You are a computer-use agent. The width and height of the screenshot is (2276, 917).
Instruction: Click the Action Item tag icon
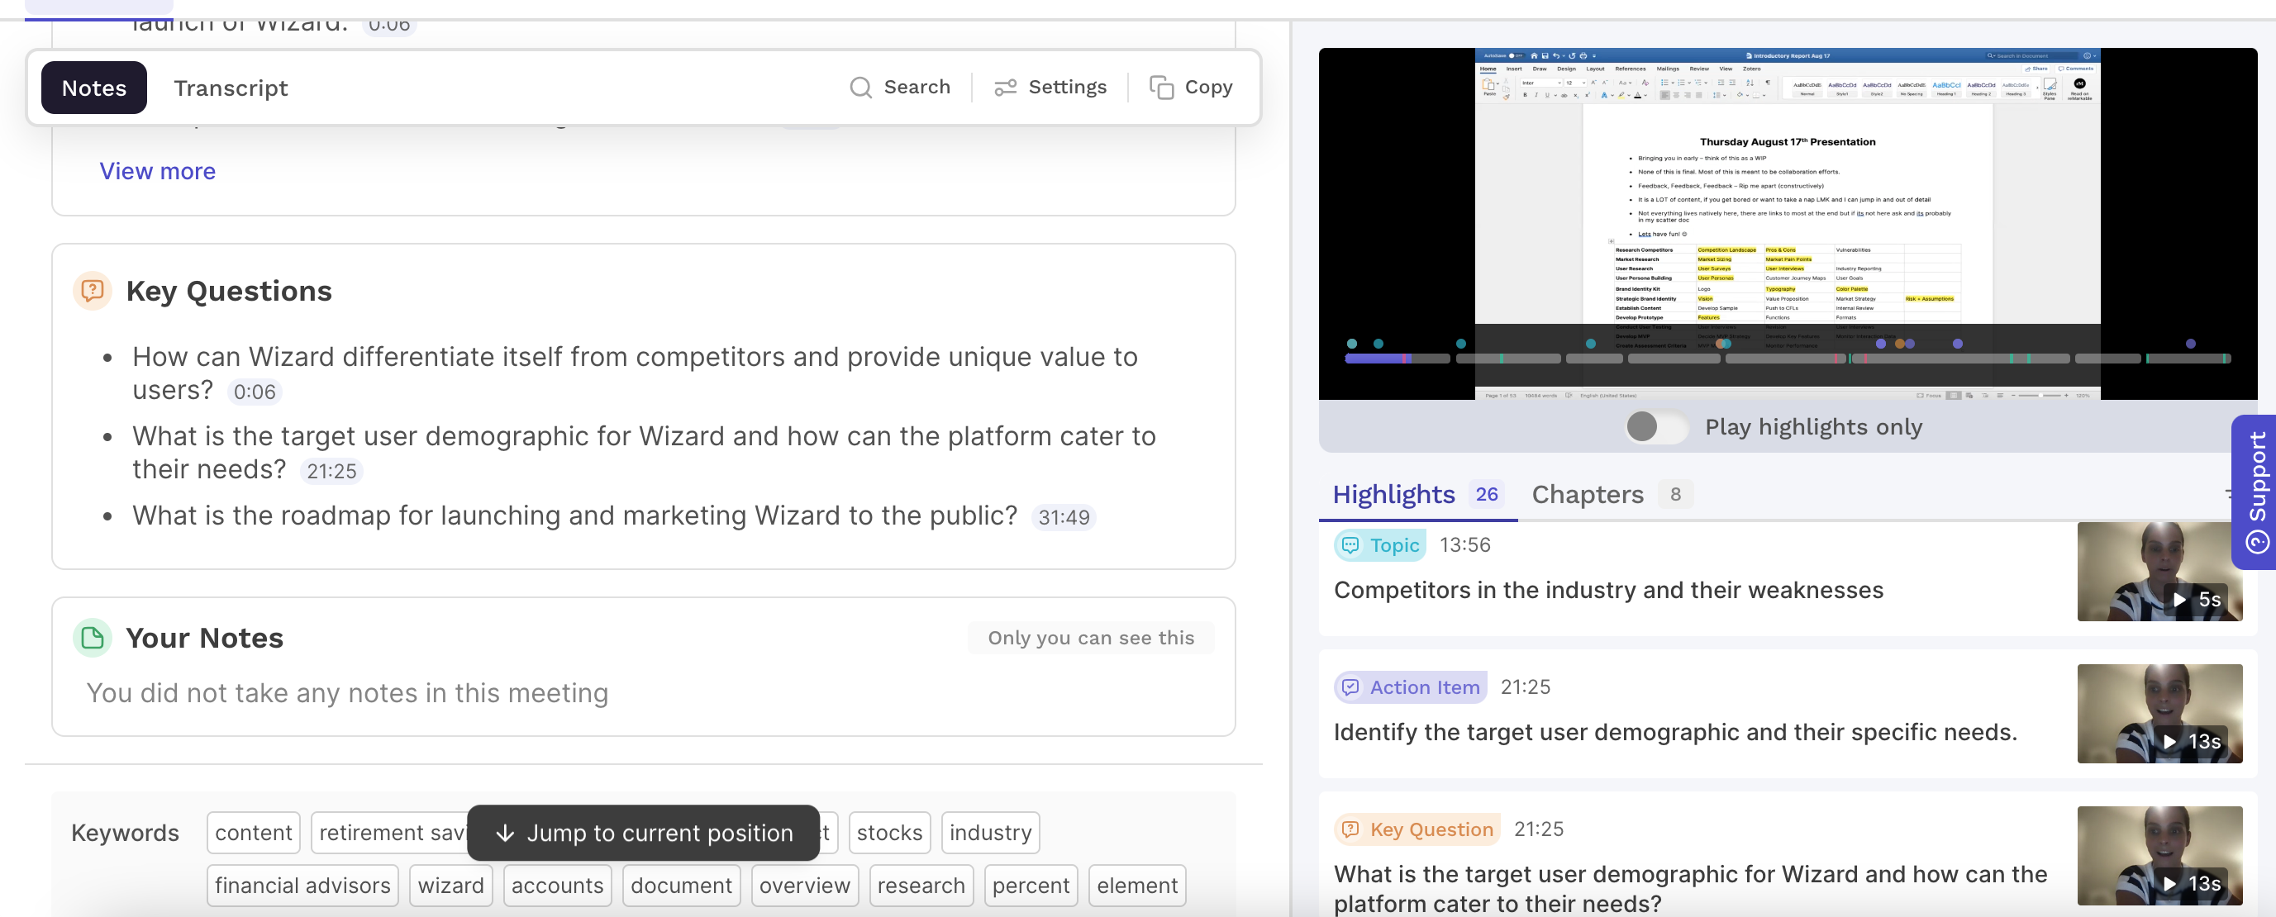click(1350, 687)
